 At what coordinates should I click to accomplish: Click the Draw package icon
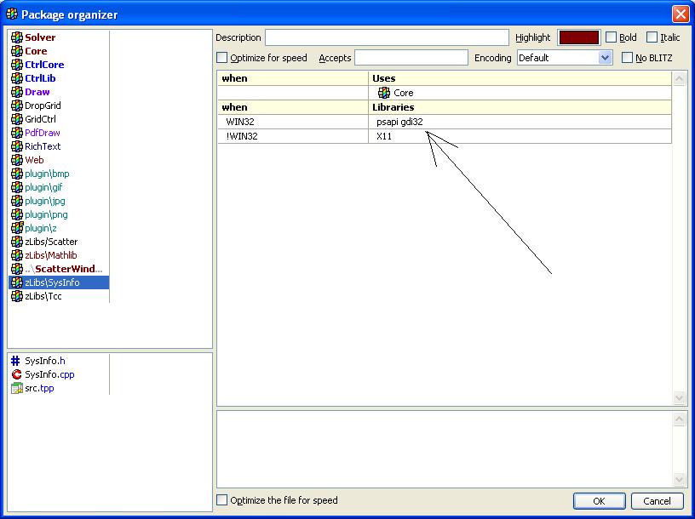pos(16,92)
